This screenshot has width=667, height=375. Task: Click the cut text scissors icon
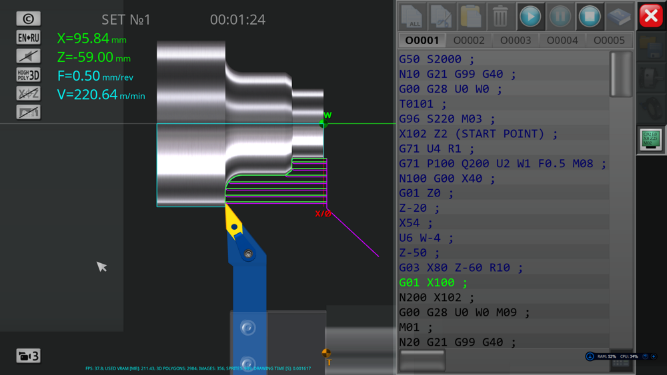(441, 17)
